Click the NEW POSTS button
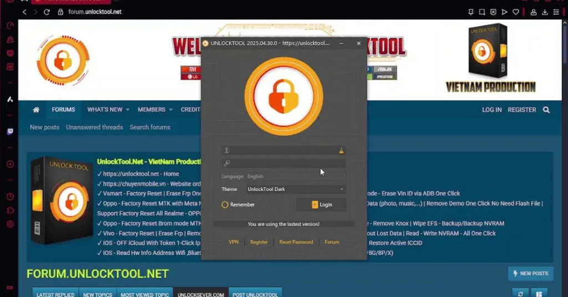This screenshot has width=568, height=297. click(x=530, y=274)
